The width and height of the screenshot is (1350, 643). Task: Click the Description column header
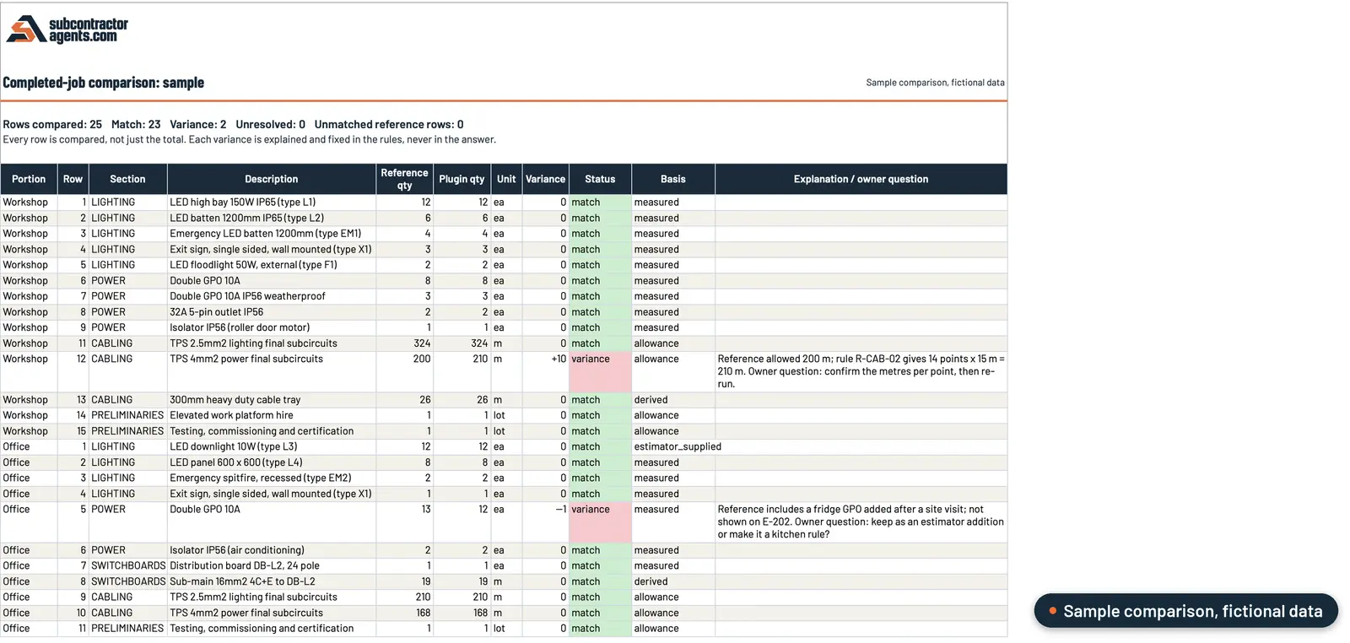click(x=272, y=179)
